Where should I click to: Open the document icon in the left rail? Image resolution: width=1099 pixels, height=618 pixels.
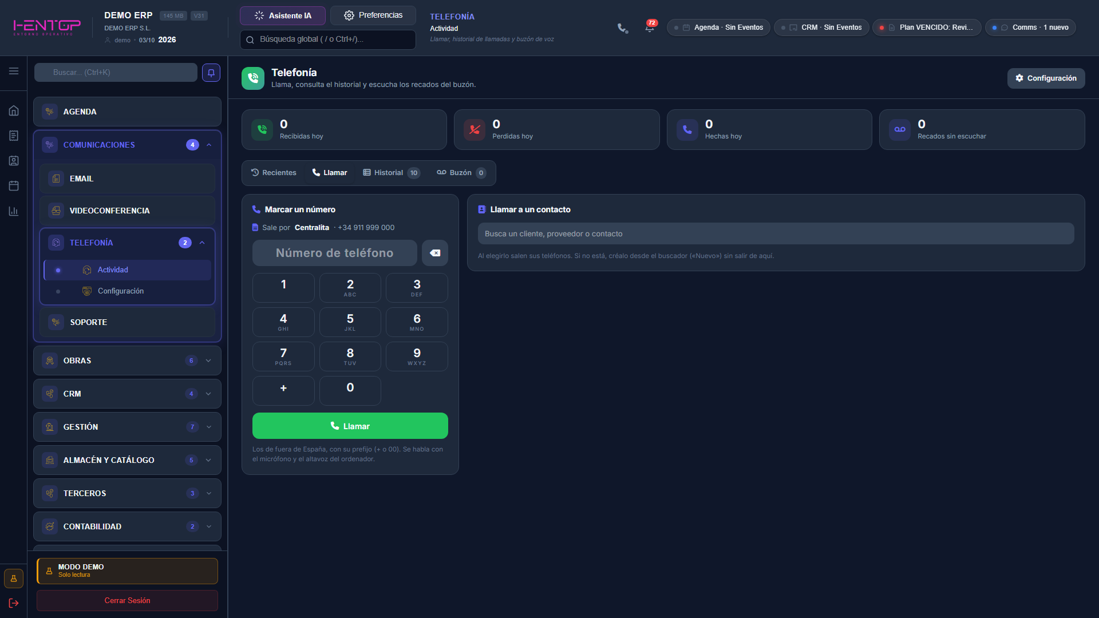point(14,136)
